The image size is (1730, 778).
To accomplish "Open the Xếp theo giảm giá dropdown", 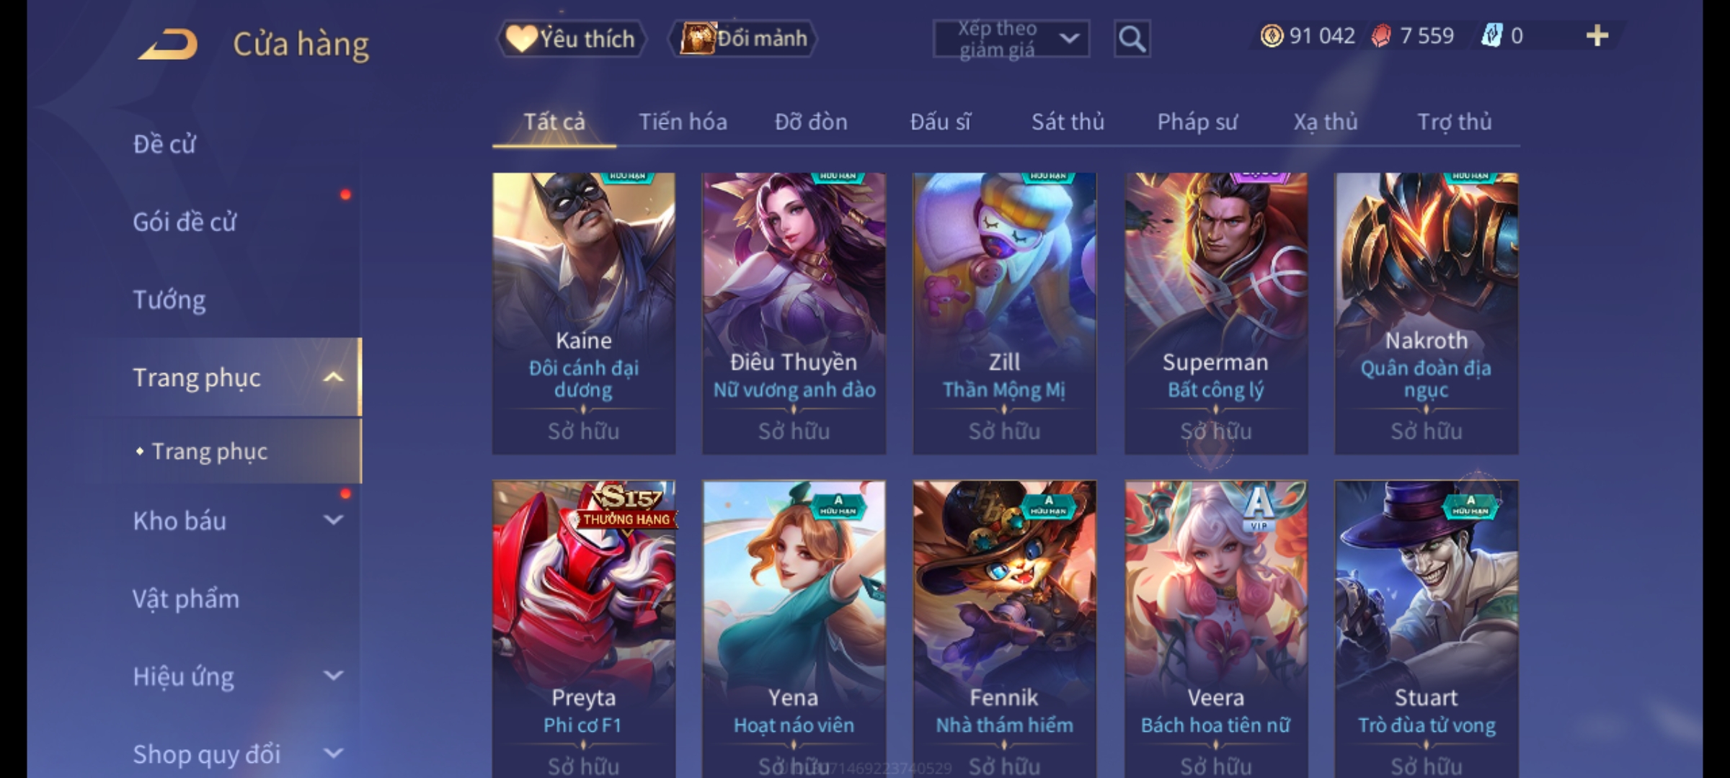I will pos(1011,39).
